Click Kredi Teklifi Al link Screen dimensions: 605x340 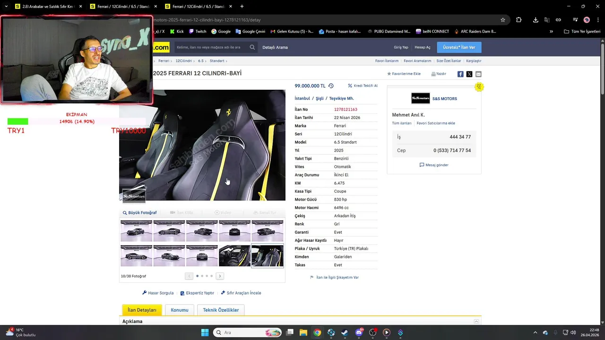[x=363, y=86]
